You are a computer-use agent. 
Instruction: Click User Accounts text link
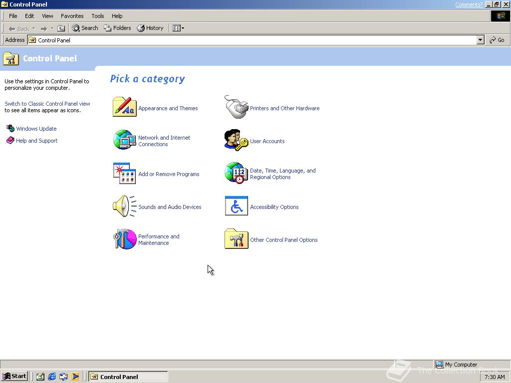pyautogui.click(x=267, y=141)
